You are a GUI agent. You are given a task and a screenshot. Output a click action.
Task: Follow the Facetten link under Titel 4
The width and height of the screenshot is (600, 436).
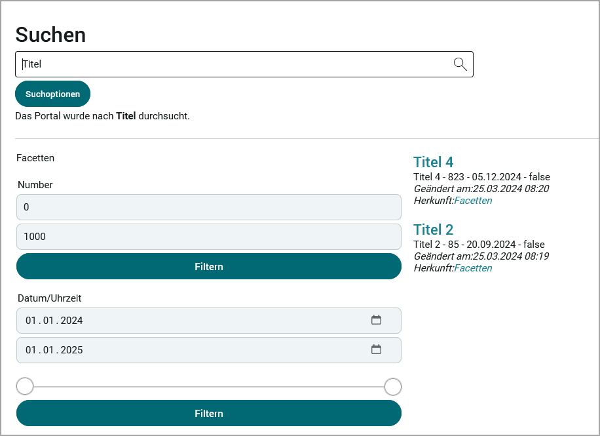click(473, 201)
